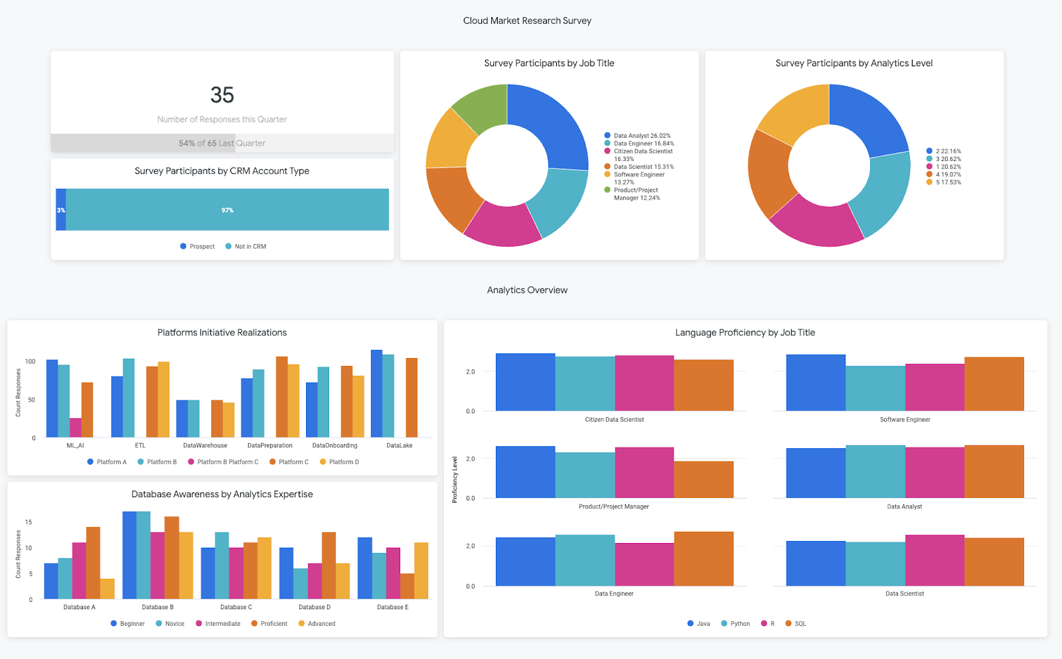Click the Beginner legend dot in Database chart
Image resolution: width=1062 pixels, height=659 pixels.
click(114, 624)
